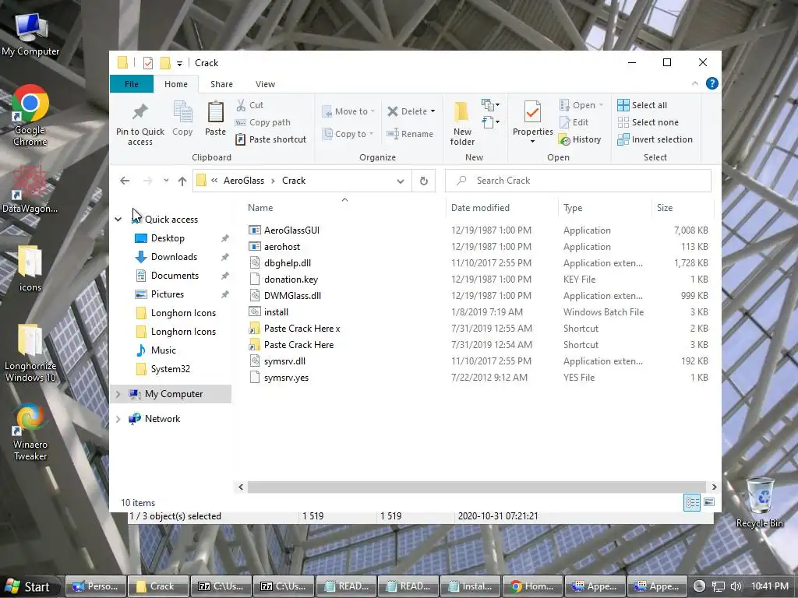The width and height of the screenshot is (798, 598).
Task: Click the Hom... Chrome taskbar button
Action: coord(532,586)
